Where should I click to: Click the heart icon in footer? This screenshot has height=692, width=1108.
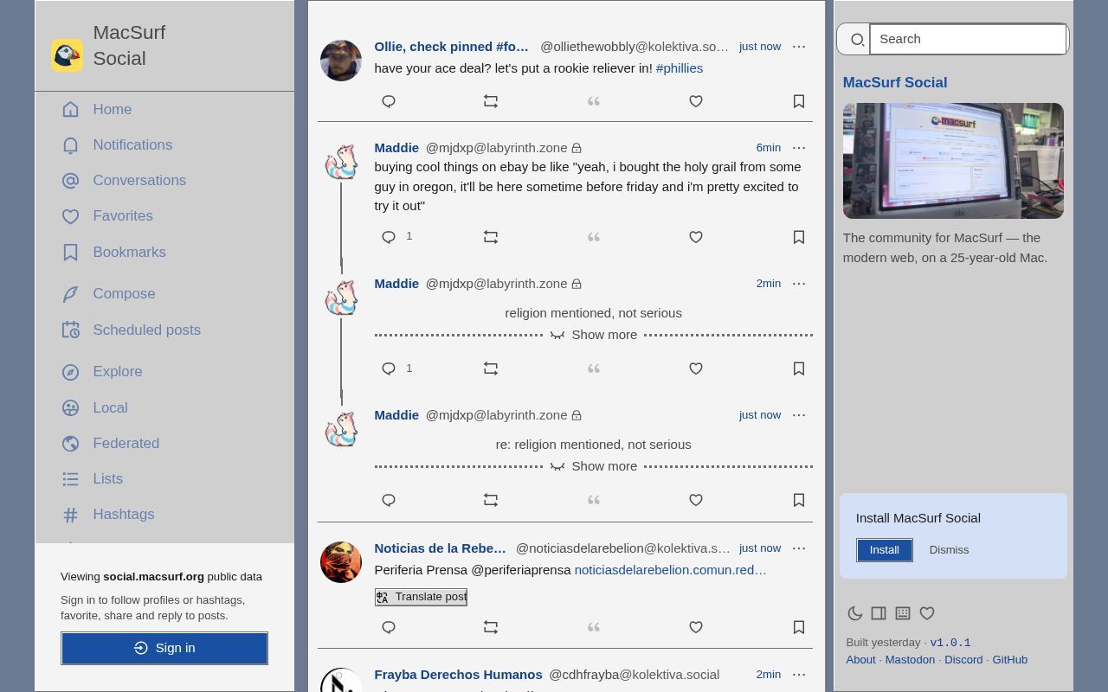[x=927, y=613]
